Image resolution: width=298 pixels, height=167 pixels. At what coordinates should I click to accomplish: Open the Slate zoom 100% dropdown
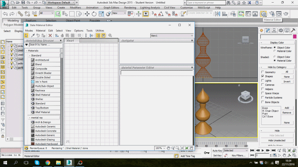pyautogui.click(x=160, y=148)
